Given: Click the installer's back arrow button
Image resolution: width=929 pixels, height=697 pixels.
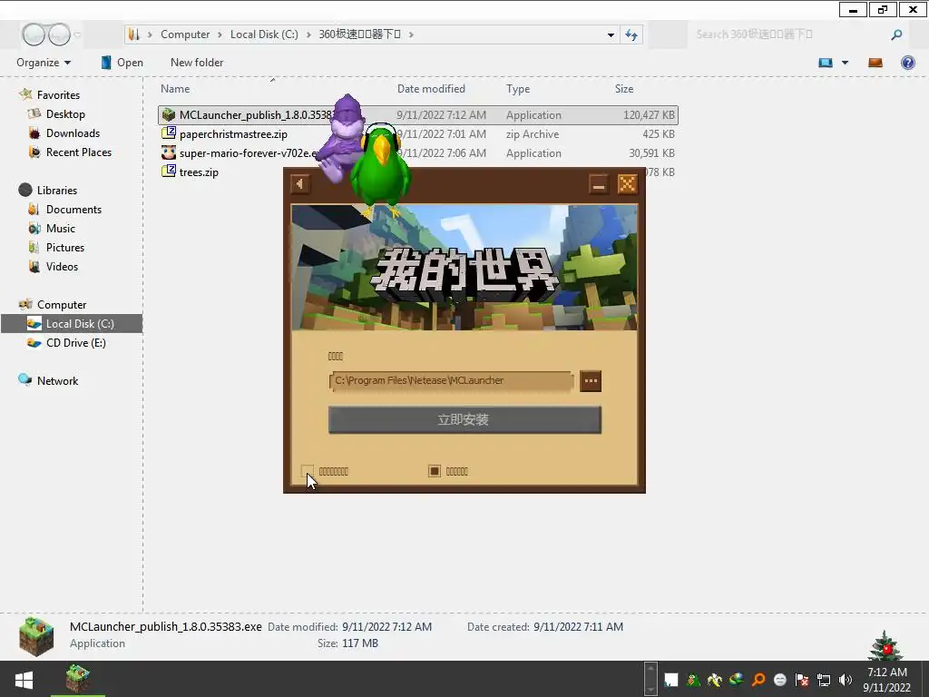Looking at the screenshot, I should pyautogui.click(x=299, y=184).
